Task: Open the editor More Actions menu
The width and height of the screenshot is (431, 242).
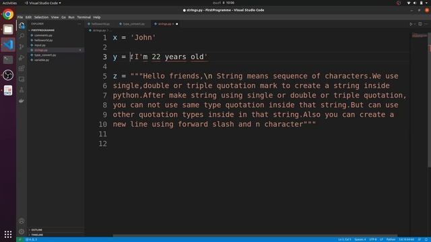Action: pyautogui.click(x=426, y=24)
